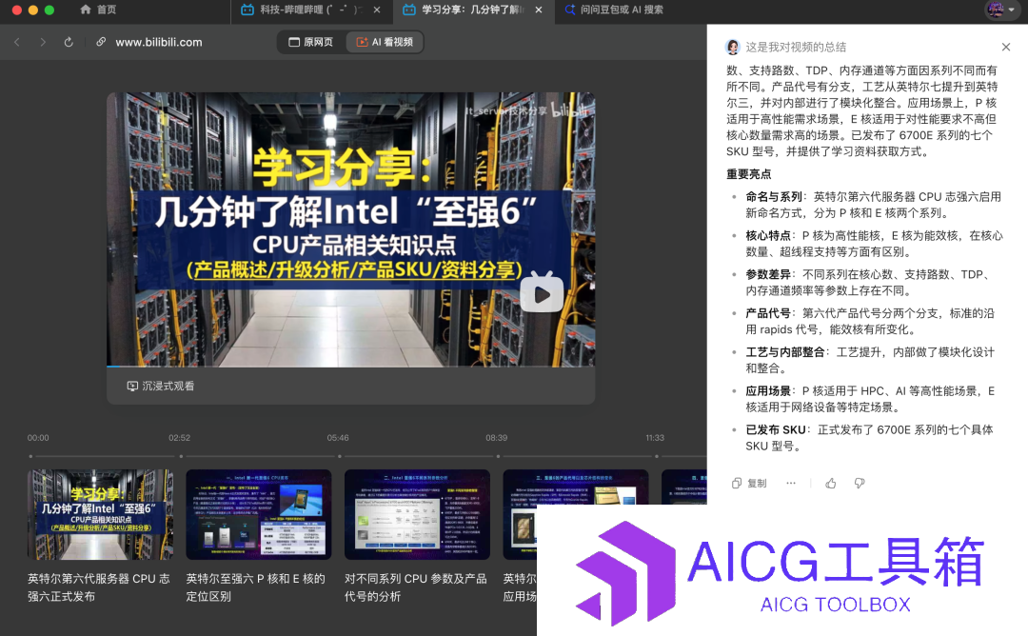The image size is (1028, 636).
Task: Click the 应用场景 bullet point
Action: 870,399
